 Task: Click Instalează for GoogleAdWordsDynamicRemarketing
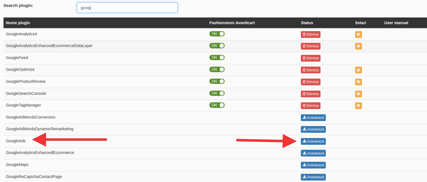[x=313, y=129]
